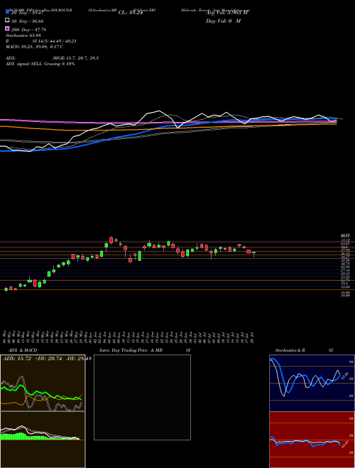Image resolution: width=355 pixels, height=468 pixels.
Task: Click the 'Stochastics & R' panel title
Action: (290, 350)
